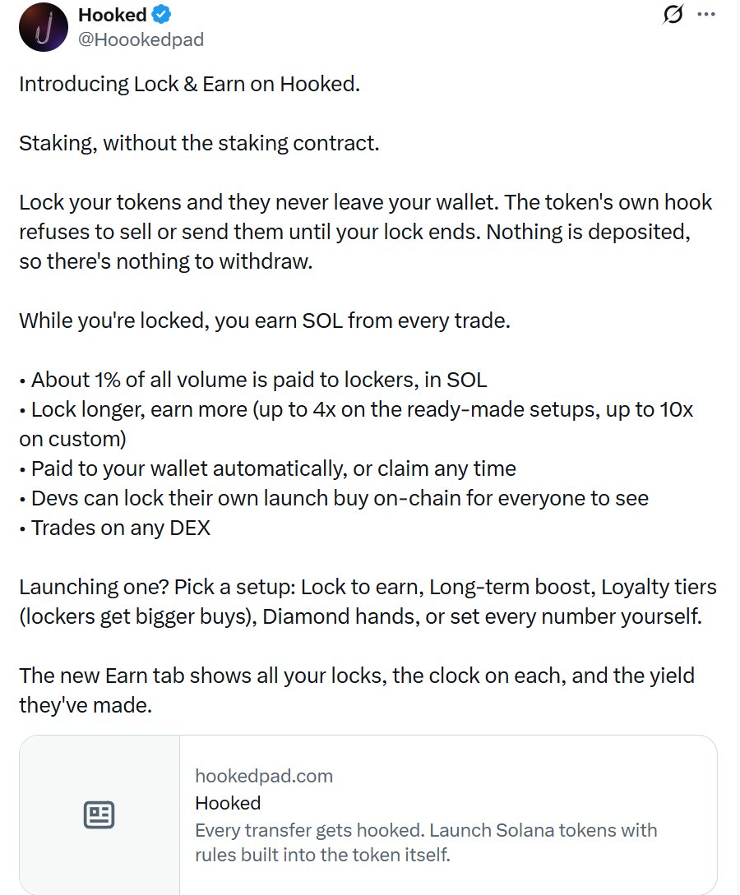Screen dimensions: 740x895
Task: Click the "Trades on any DEX" bullet
Action: tap(115, 528)
